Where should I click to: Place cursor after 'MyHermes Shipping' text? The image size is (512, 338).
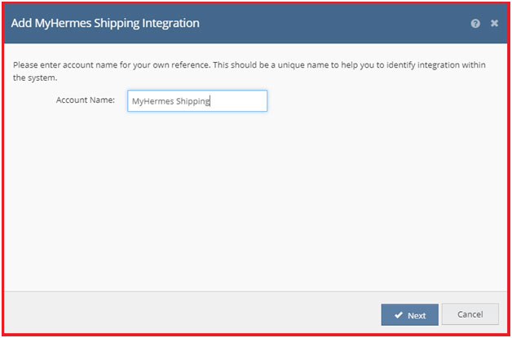click(210, 101)
